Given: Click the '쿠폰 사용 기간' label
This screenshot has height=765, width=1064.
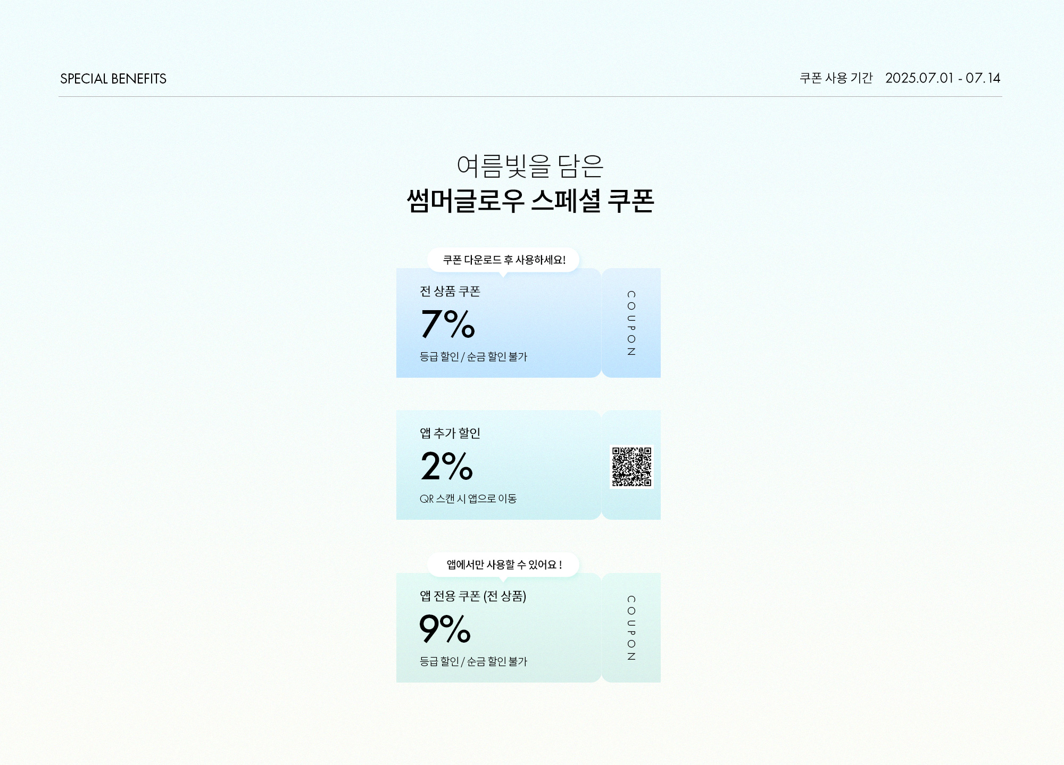Looking at the screenshot, I should [836, 78].
